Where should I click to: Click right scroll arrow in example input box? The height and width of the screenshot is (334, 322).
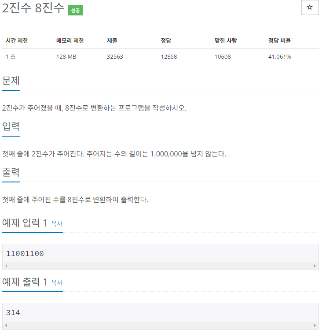pyautogui.click(x=315, y=266)
